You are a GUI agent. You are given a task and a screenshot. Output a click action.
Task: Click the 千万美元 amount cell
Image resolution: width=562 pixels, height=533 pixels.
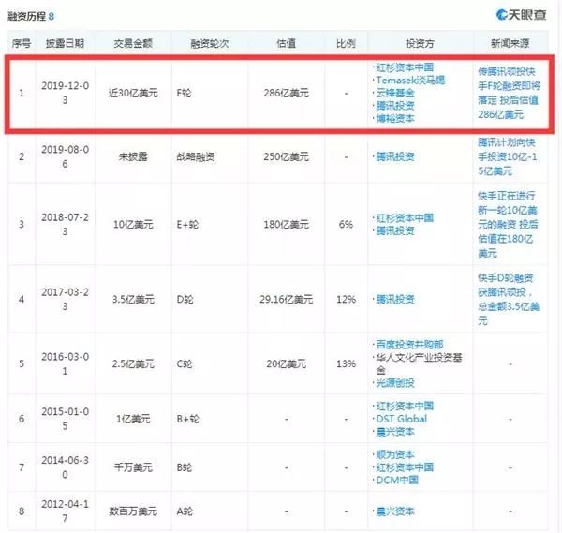click(133, 467)
